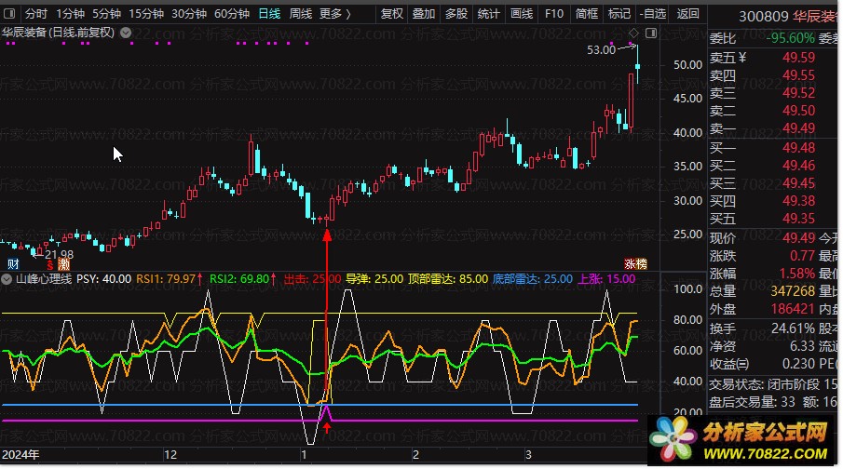Screen dimensions: 843x469
Task: Click the 交易状态 闭市阶段 row
Action: [x=772, y=384]
